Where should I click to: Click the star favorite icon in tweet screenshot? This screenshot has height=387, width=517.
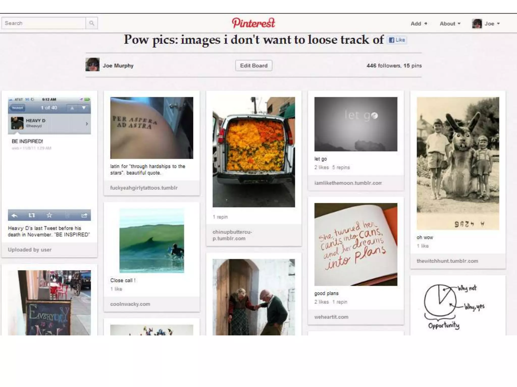[49, 215]
